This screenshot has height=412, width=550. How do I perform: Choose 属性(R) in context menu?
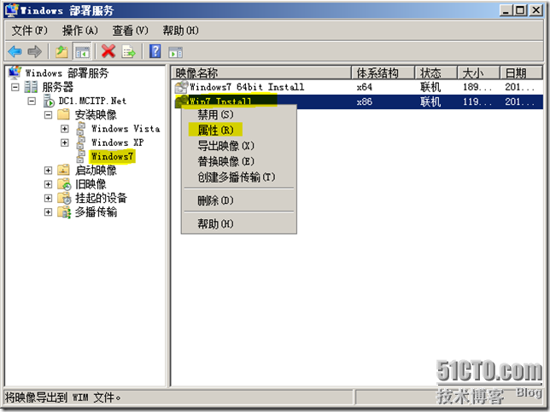point(238,130)
